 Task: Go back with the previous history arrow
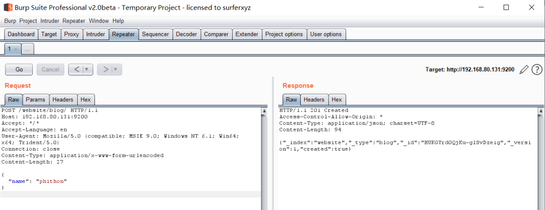77,69
